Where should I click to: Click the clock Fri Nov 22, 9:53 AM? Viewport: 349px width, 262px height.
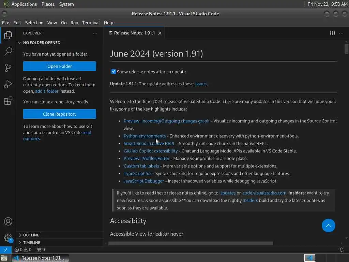(x=328, y=4)
